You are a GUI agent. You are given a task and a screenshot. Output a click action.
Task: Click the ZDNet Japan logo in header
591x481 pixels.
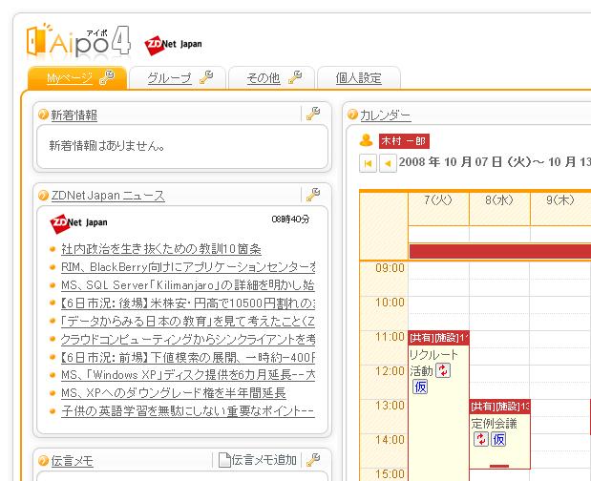pyautogui.click(x=173, y=45)
